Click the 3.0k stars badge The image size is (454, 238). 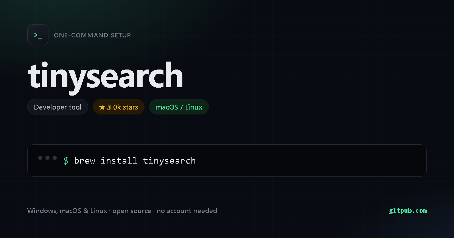[118, 107]
